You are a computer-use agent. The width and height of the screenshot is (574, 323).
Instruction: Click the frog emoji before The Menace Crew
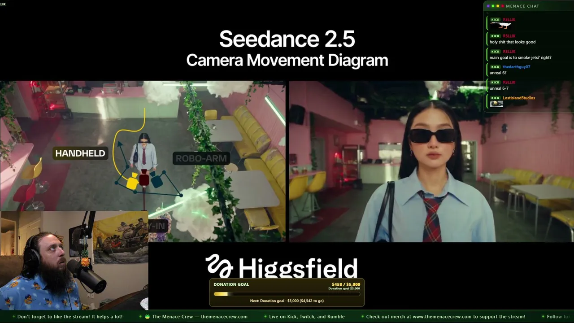pyautogui.click(x=148, y=317)
